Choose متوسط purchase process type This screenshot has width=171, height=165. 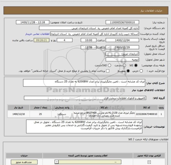point(128,71)
